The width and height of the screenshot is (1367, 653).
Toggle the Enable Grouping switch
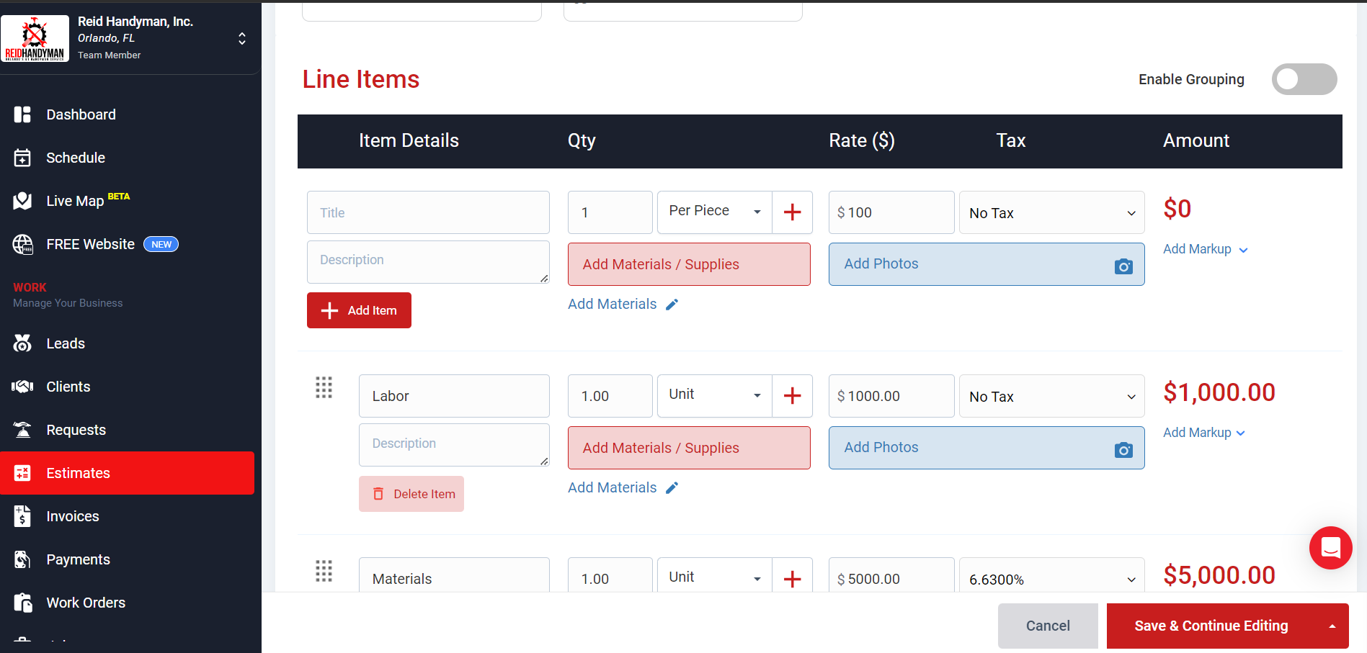pos(1304,79)
